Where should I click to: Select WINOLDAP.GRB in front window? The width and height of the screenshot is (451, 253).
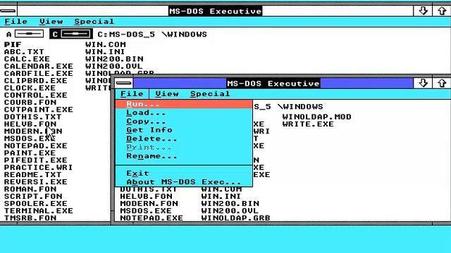(235, 218)
